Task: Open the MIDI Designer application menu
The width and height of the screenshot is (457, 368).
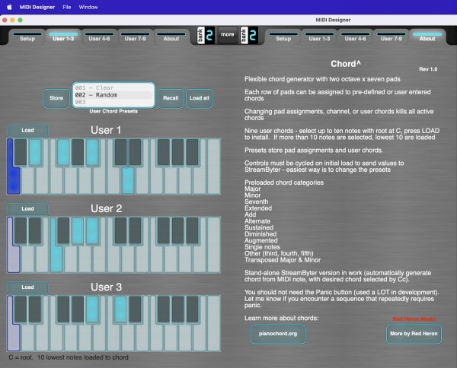Action: click(x=37, y=7)
